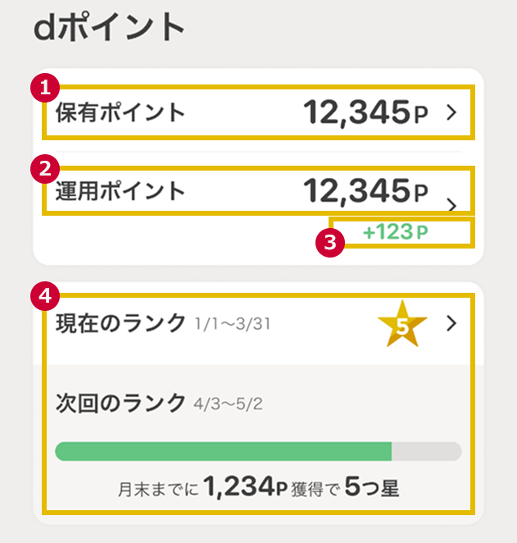The image size is (517, 543).
Task: Expand 現在のランク with its chevron arrow
Action: click(451, 324)
